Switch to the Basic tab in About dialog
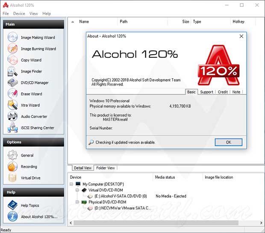Viewport: 265px width, 233px height. tap(191, 92)
